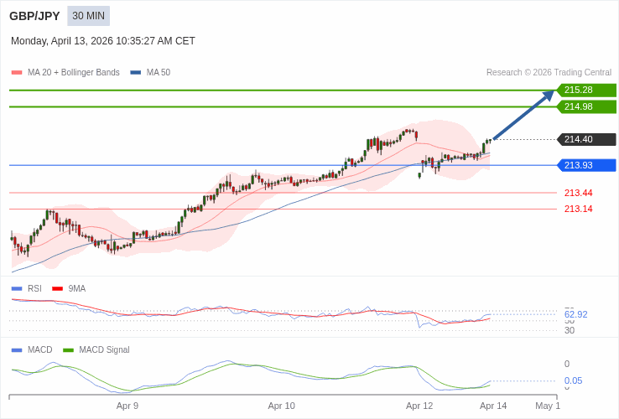The height and width of the screenshot is (419, 619).
Task: Click the 214.40 current price tag
Action: [x=585, y=139]
